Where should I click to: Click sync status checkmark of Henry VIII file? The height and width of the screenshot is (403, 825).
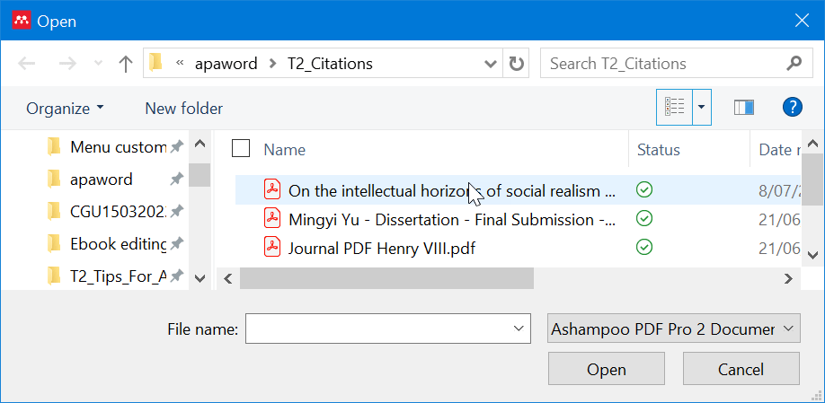pyautogui.click(x=644, y=247)
